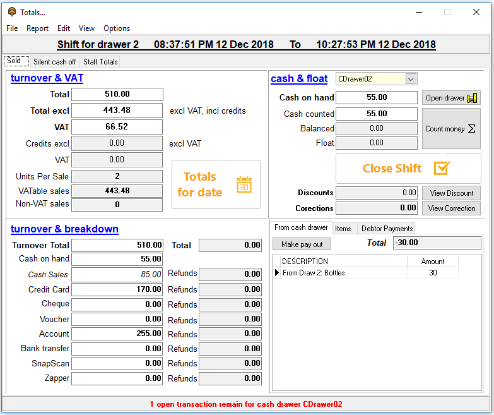Open the Edit menu
Viewport: 494px width, 415px height.
(64, 28)
